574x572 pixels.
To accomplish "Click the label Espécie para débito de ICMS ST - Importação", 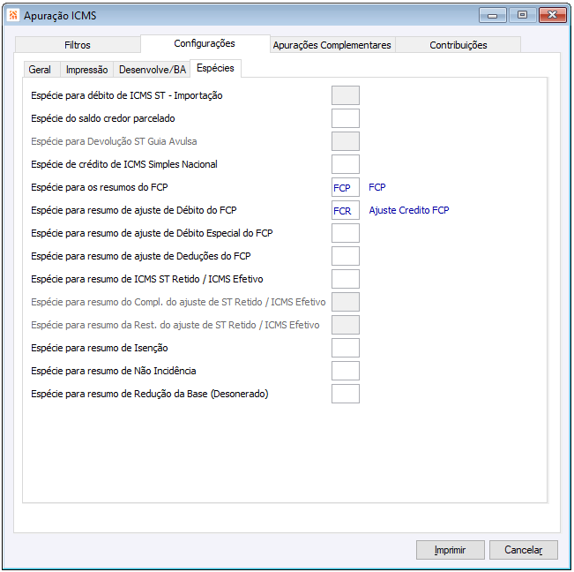I will tap(127, 95).
